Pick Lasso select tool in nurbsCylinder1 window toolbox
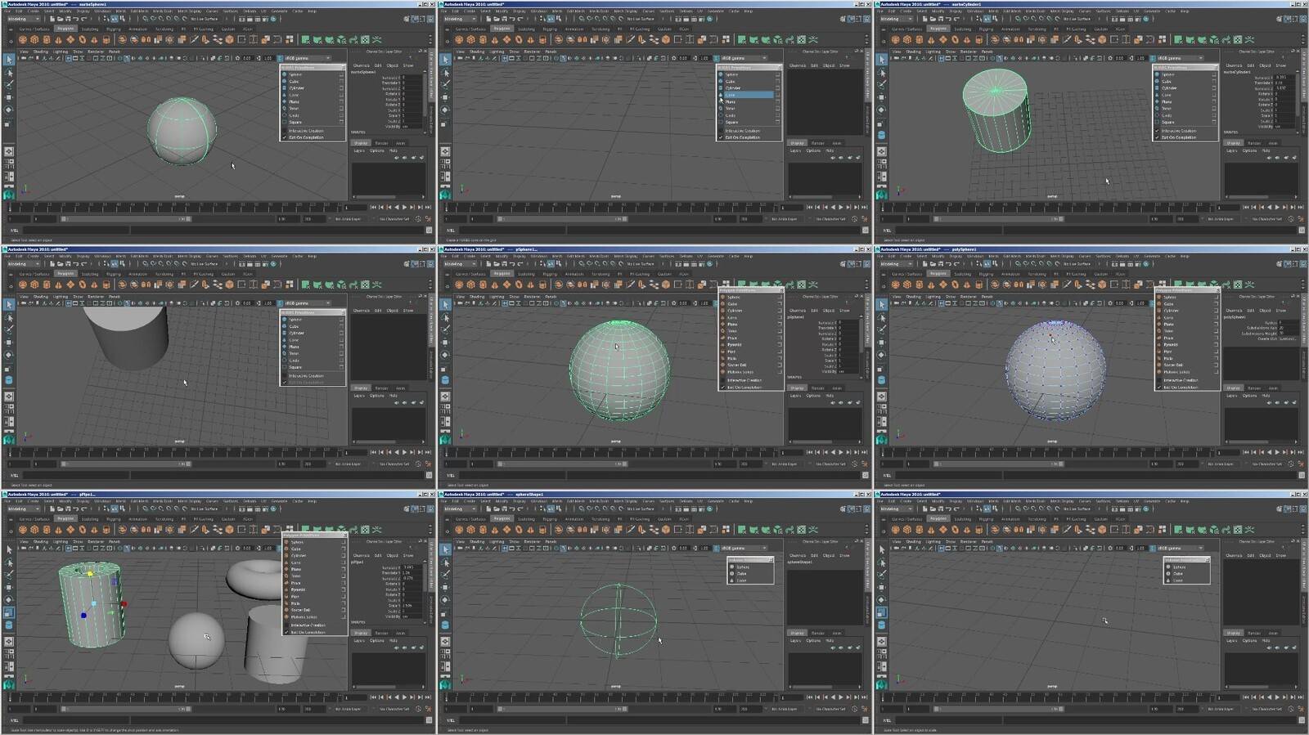 (x=882, y=73)
